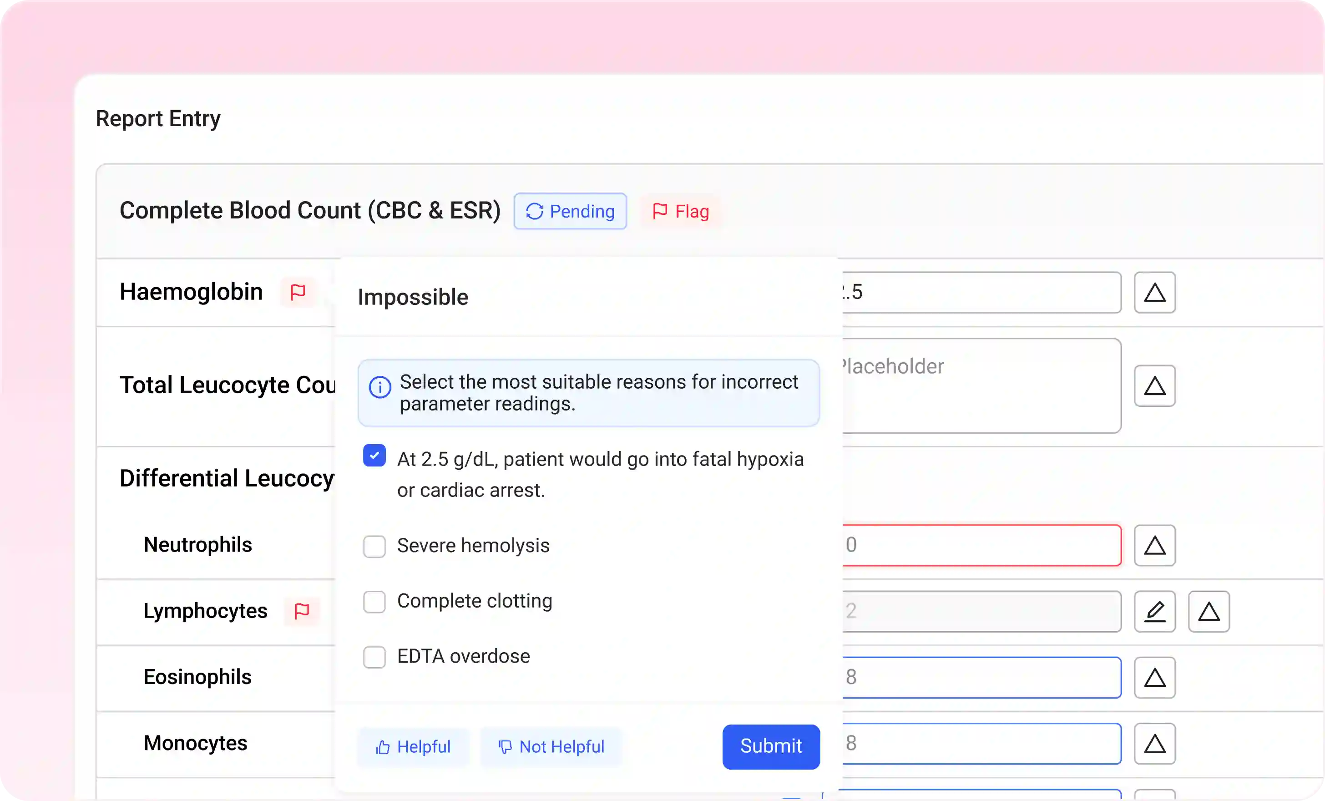The height and width of the screenshot is (801, 1325).
Task: Click the triangle icon in Eosinophils row
Action: 1154,678
